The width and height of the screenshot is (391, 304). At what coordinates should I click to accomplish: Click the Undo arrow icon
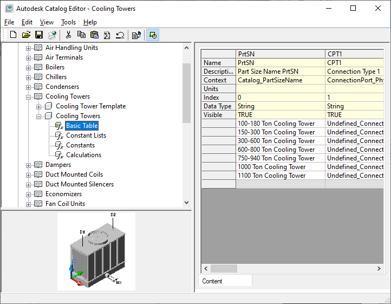tap(120, 35)
